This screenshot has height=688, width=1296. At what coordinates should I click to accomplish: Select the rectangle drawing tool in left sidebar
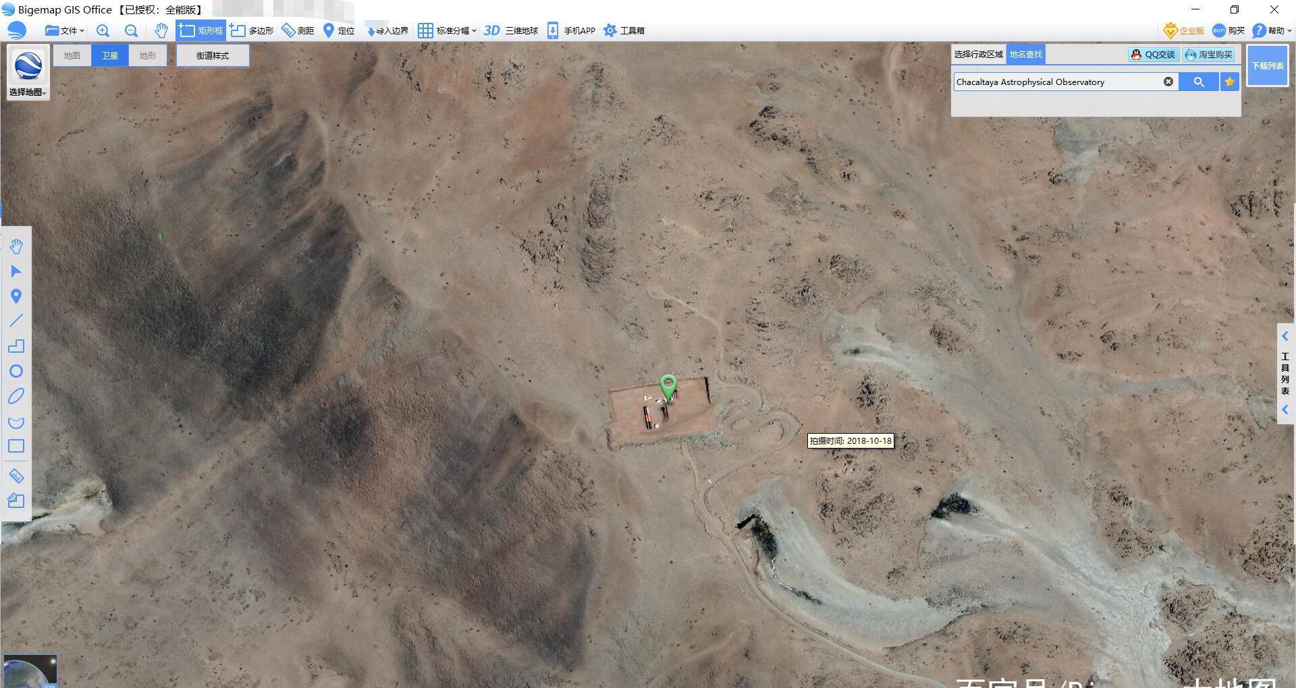click(16, 447)
